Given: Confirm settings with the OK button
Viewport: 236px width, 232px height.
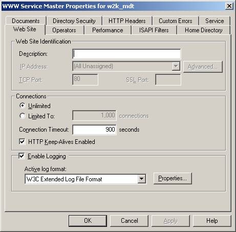Looking at the screenshot, I should [88, 221].
